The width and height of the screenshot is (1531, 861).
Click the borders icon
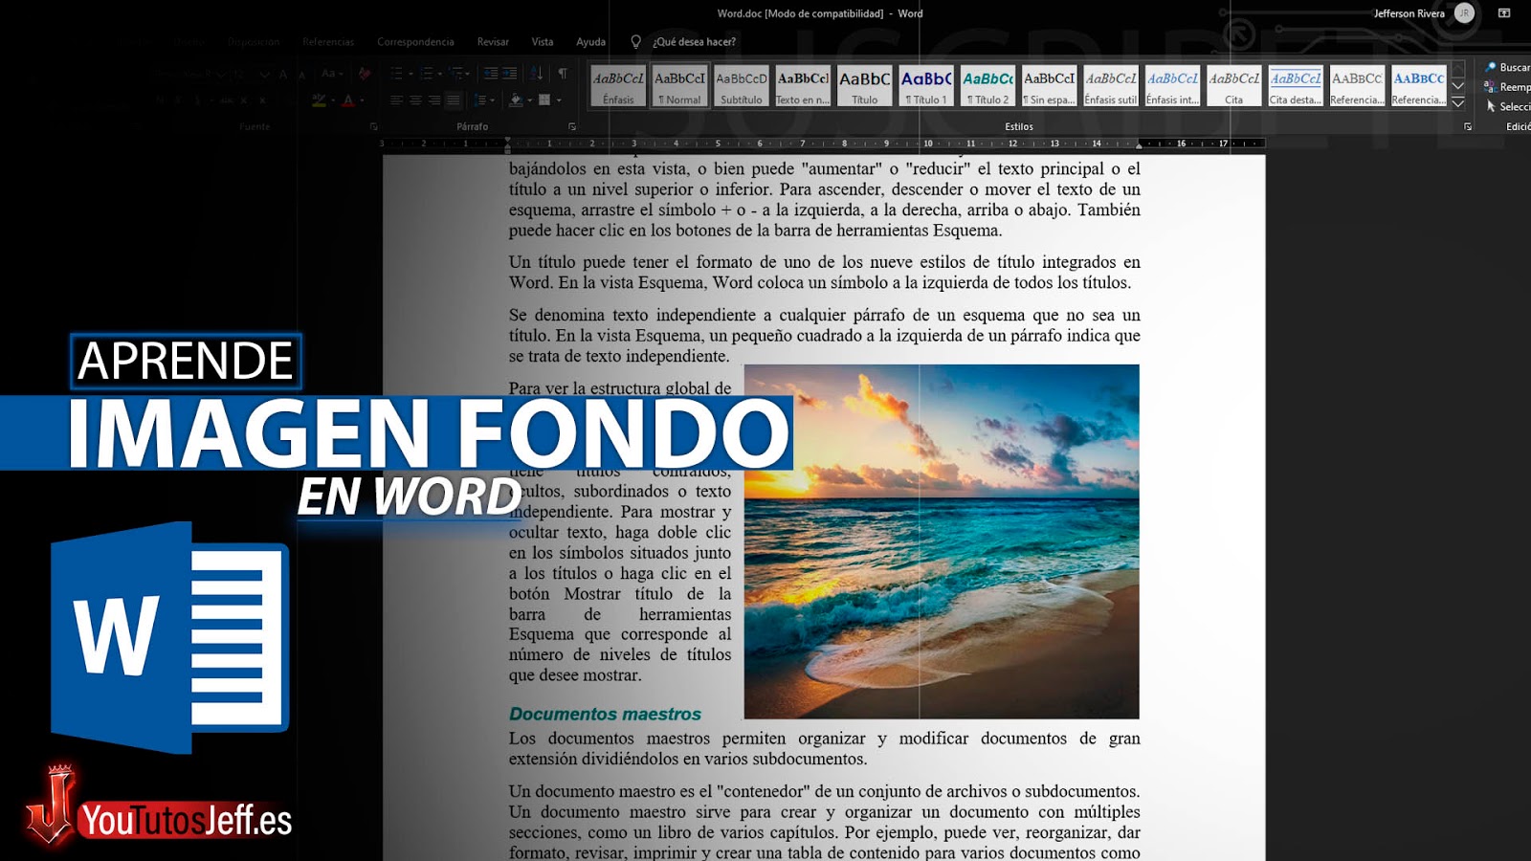point(544,99)
